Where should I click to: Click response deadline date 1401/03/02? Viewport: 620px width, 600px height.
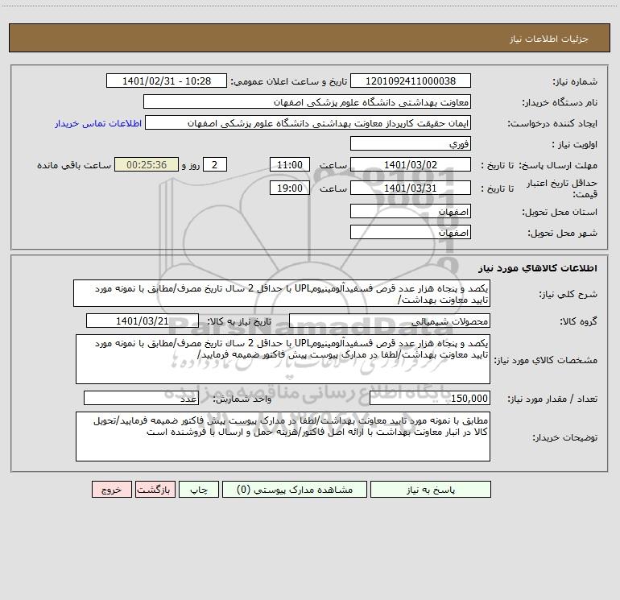pos(411,164)
